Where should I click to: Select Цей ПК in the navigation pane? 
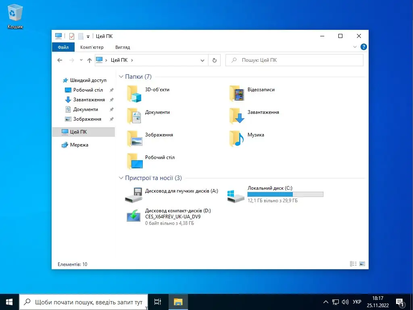pyautogui.click(x=83, y=132)
